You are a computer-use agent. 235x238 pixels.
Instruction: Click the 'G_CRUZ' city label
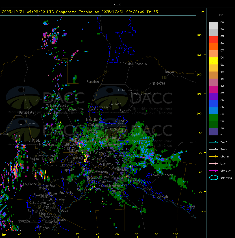tap(69, 149)
